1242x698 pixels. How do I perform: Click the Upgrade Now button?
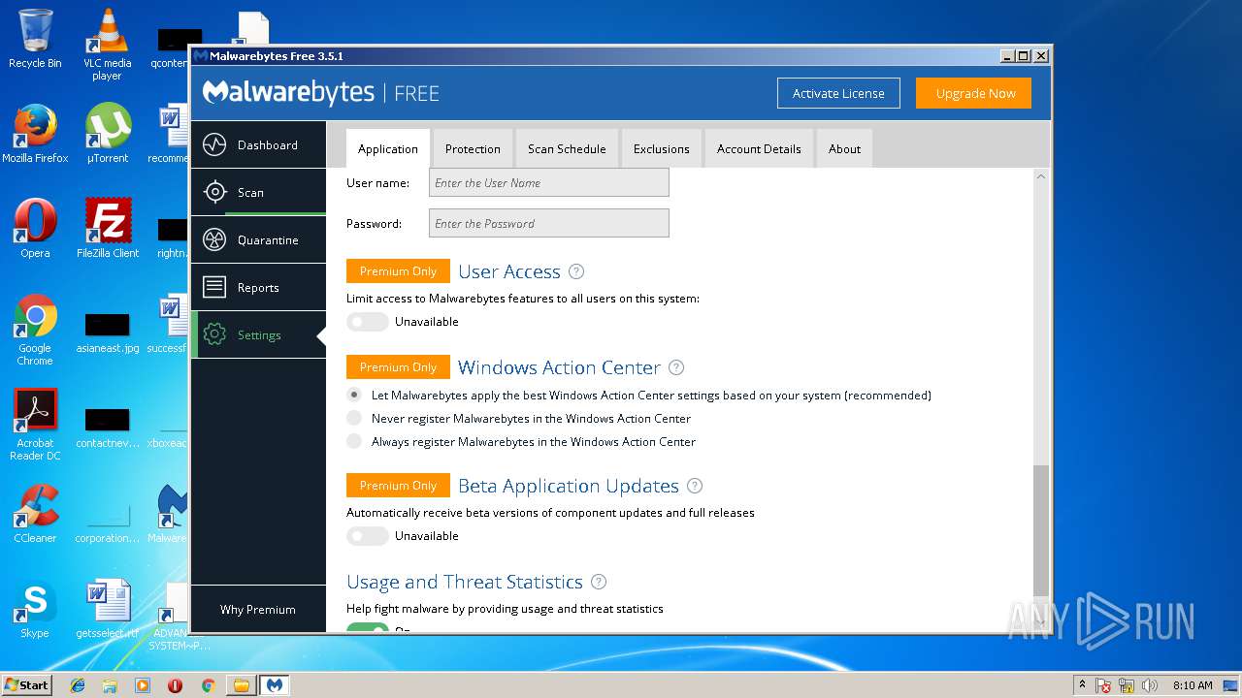pos(975,93)
